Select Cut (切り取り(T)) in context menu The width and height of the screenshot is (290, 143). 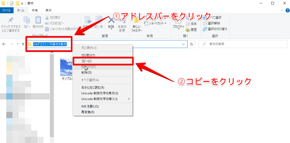(103, 55)
